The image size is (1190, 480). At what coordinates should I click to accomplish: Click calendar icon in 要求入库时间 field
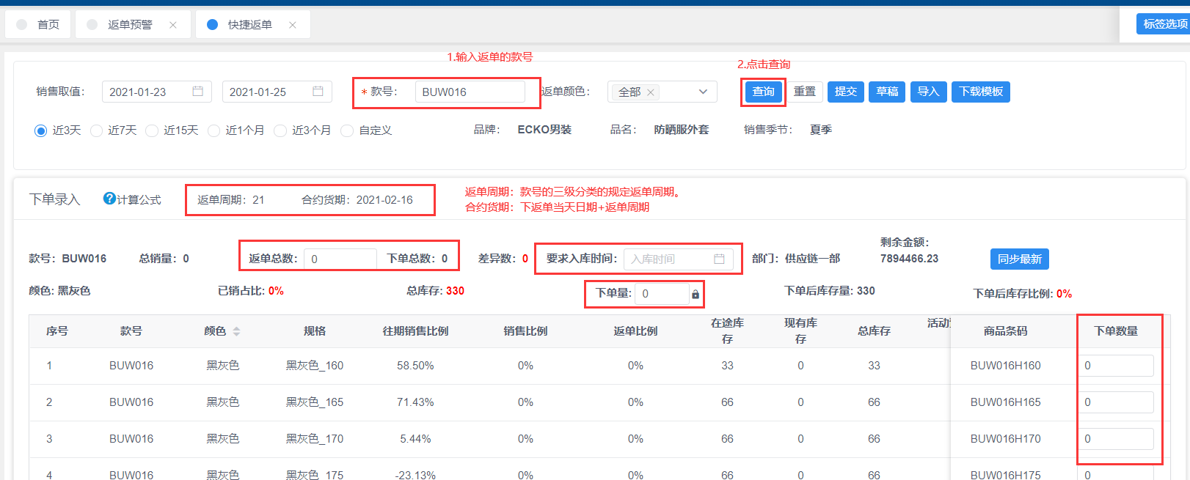pyautogui.click(x=719, y=259)
